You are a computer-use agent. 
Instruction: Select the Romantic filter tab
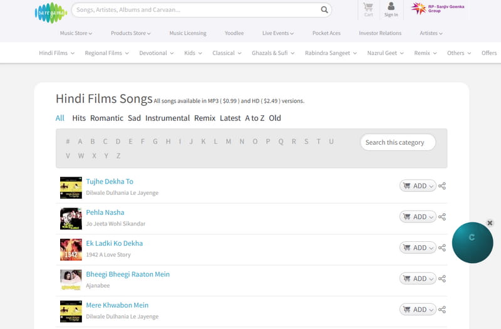pos(106,118)
